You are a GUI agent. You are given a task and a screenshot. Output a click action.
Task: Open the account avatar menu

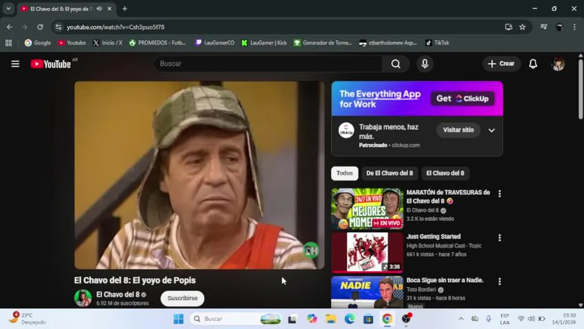558,64
